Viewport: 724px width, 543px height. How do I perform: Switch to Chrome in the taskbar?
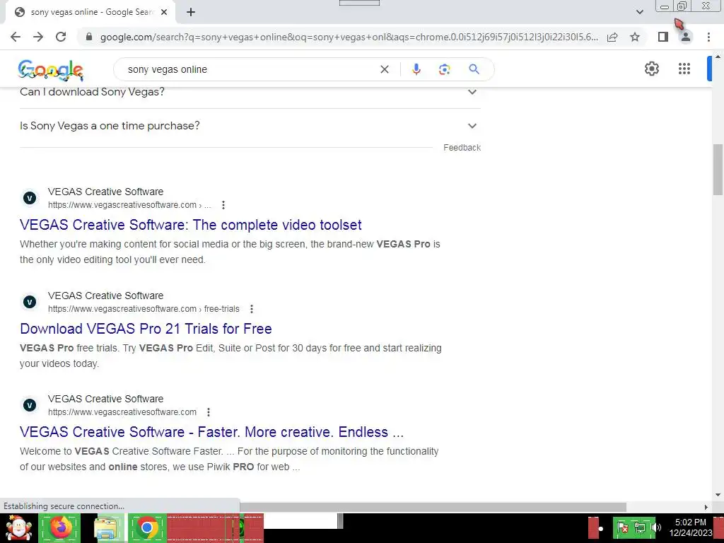point(147,527)
